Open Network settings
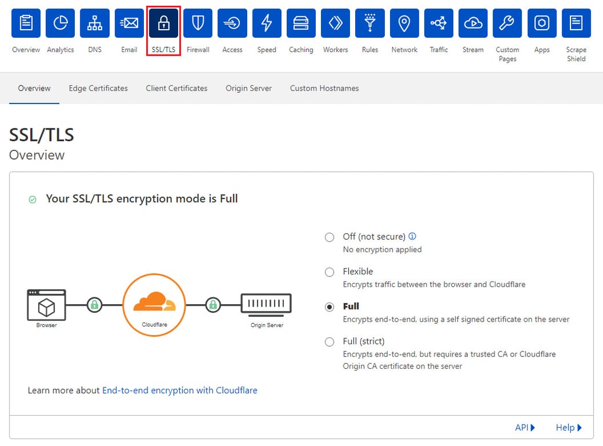This screenshot has height=446, width=603. pos(404,23)
